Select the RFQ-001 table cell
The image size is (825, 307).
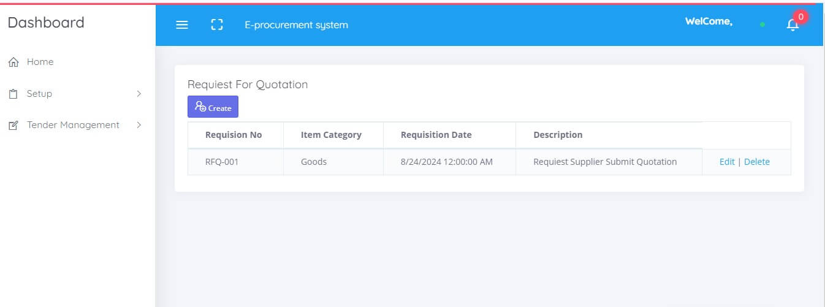235,162
